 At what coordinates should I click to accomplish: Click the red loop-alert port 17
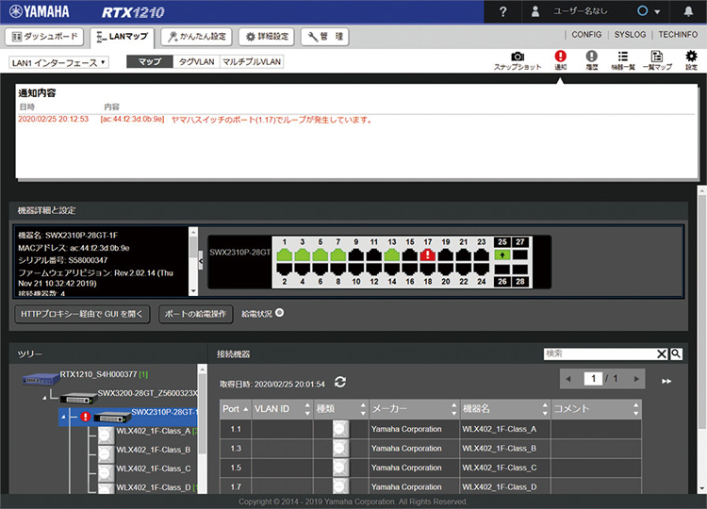click(x=427, y=255)
